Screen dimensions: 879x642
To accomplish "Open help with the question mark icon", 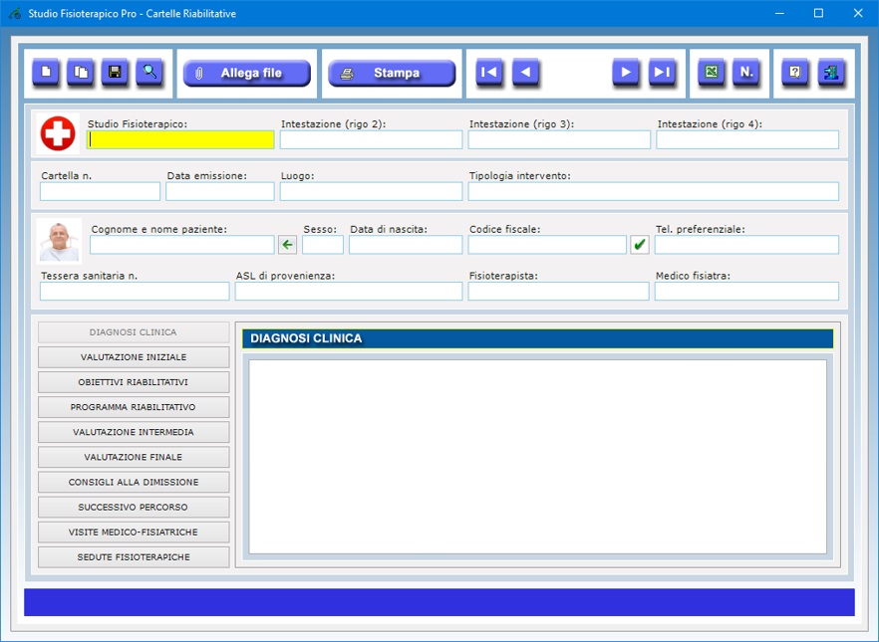I will pyautogui.click(x=795, y=73).
